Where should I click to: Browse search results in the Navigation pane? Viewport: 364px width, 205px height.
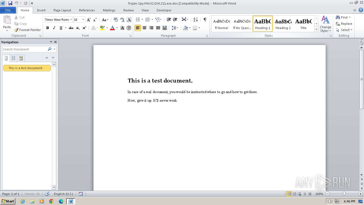(x=21, y=58)
